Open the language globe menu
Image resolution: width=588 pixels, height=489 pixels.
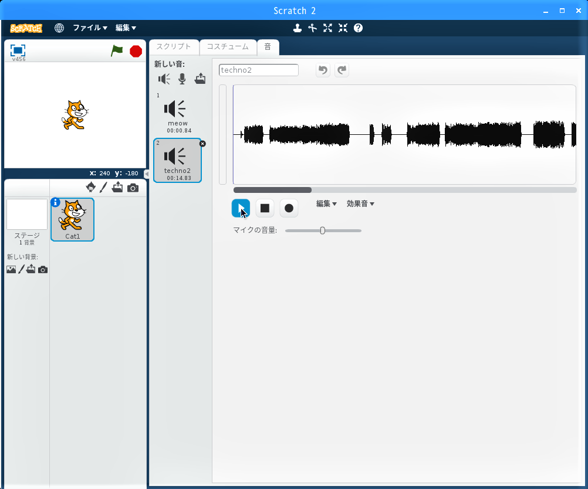pyautogui.click(x=59, y=28)
